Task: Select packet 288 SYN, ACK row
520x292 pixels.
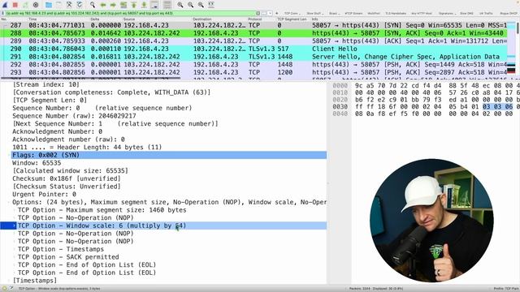Action: [x=253, y=33]
